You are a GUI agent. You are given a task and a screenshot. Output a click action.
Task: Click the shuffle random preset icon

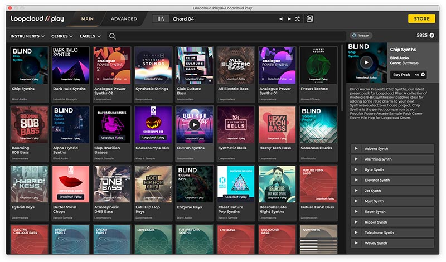pyautogui.click(x=297, y=19)
